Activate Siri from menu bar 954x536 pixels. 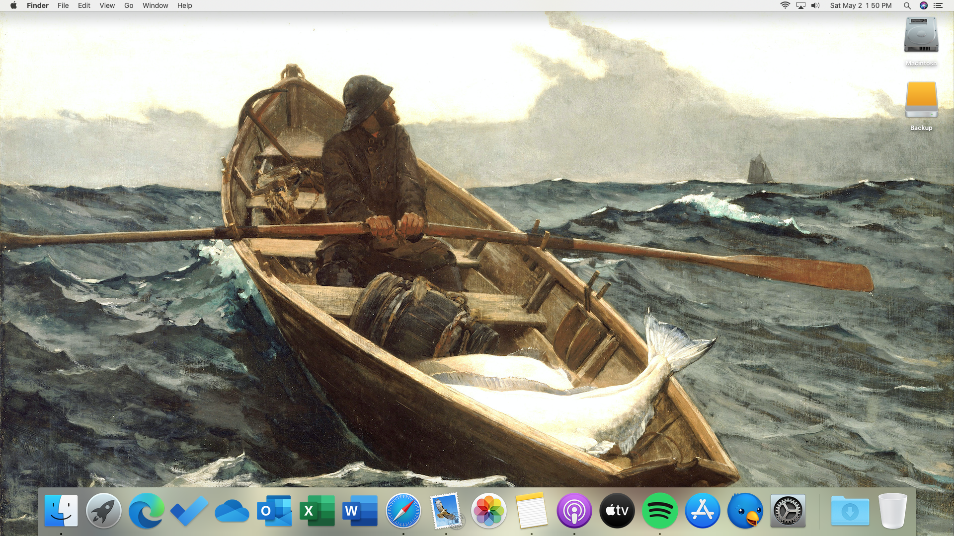924,5
